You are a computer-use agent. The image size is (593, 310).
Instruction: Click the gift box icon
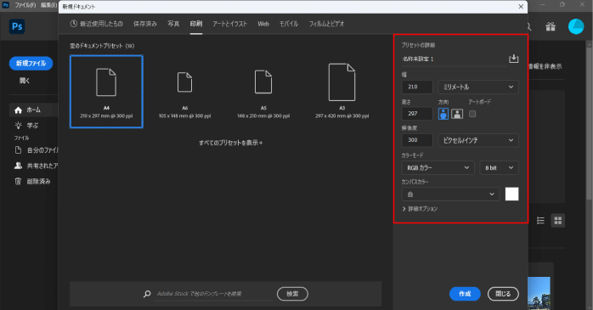point(551,26)
